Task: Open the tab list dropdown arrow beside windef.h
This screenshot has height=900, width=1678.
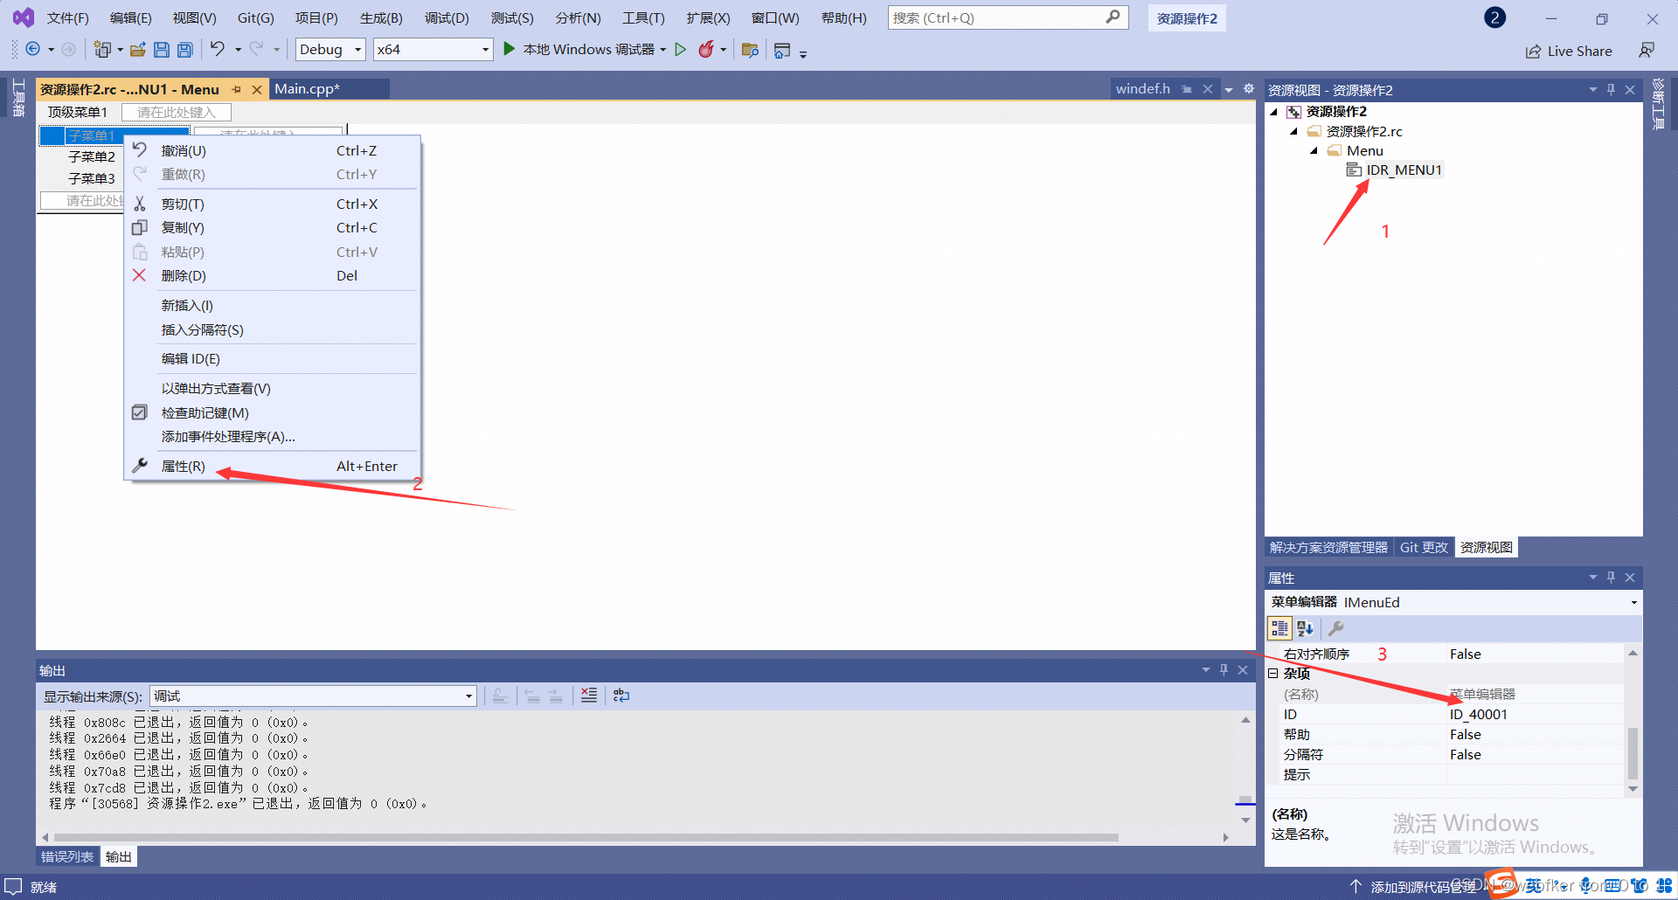Action: click(1229, 89)
